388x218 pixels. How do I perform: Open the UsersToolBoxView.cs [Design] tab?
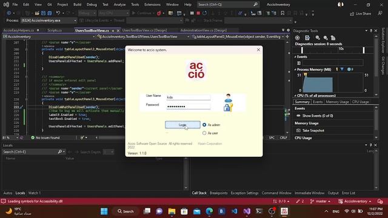(x=144, y=30)
